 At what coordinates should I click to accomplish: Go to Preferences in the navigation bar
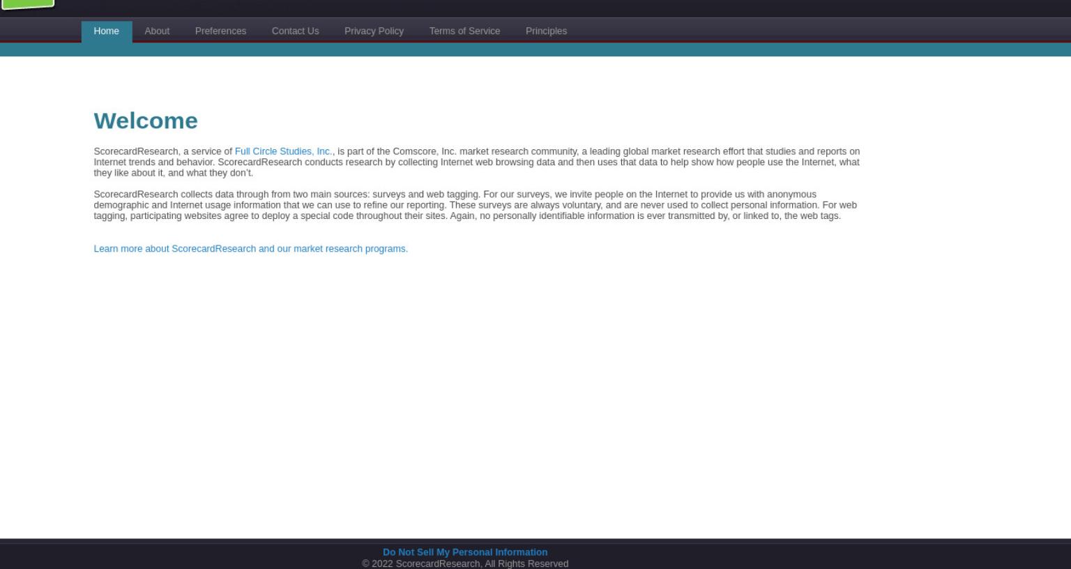coord(220,31)
